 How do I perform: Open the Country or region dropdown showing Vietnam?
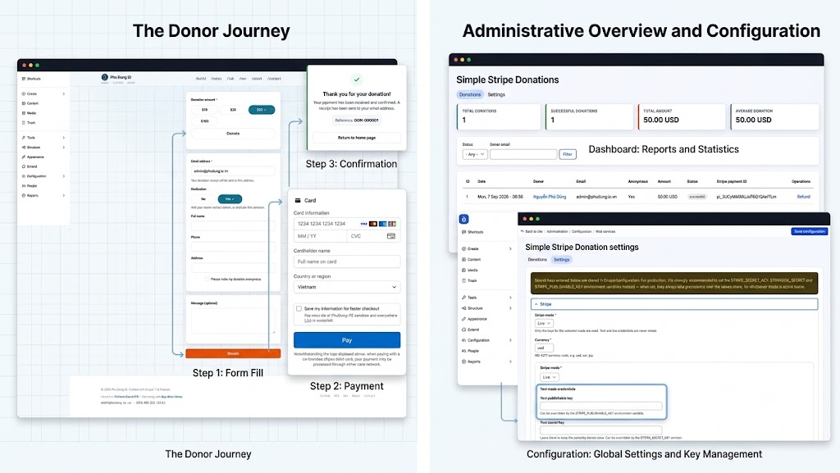[347, 288]
